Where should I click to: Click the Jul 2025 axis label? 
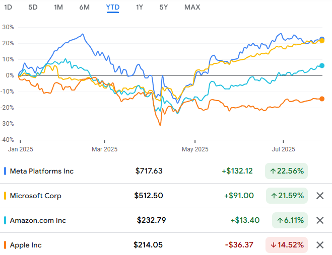pyautogui.click(x=283, y=149)
